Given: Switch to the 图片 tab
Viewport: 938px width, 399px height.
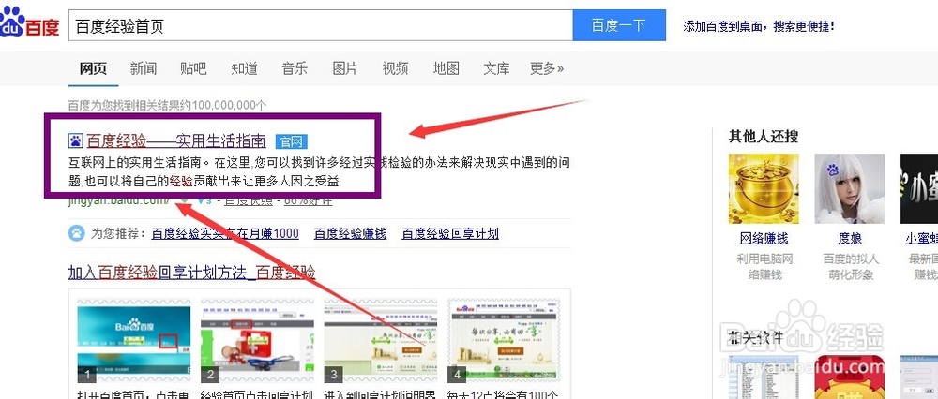Looking at the screenshot, I should click(345, 68).
